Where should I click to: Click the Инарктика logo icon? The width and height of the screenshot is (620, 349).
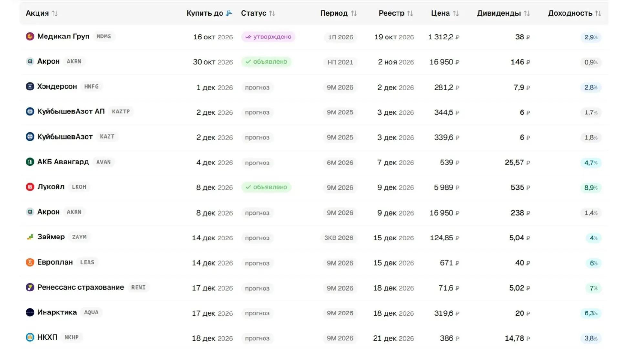(30, 312)
